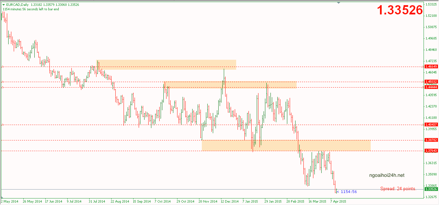Click the triangle icon beside EURCAD,Daily title
This screenshot has height=205, width=439.
(x=3, y=4)
